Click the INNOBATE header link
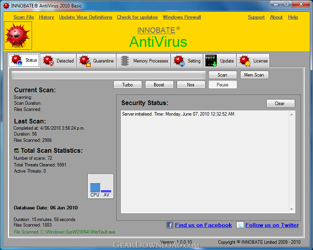The image size is (313, 250). pyautogui.click(x=156, y=30)
